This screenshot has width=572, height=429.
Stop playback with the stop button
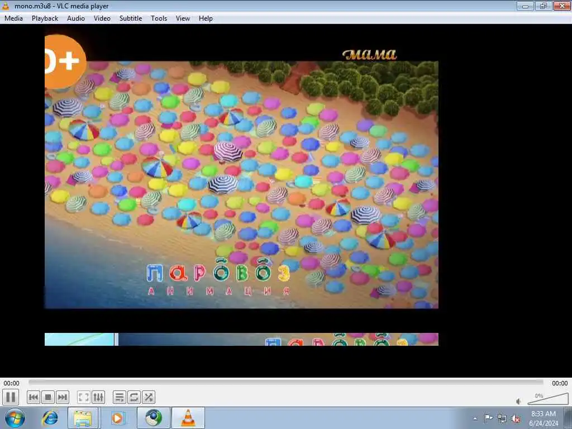(x=48, y=397)
